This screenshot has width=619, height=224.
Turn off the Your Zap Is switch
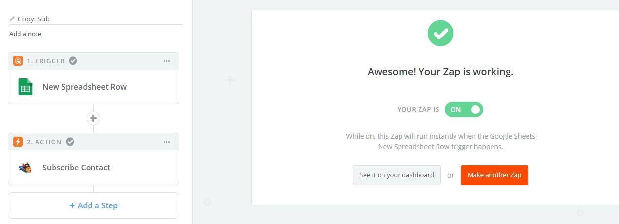[x=464, y=110]
